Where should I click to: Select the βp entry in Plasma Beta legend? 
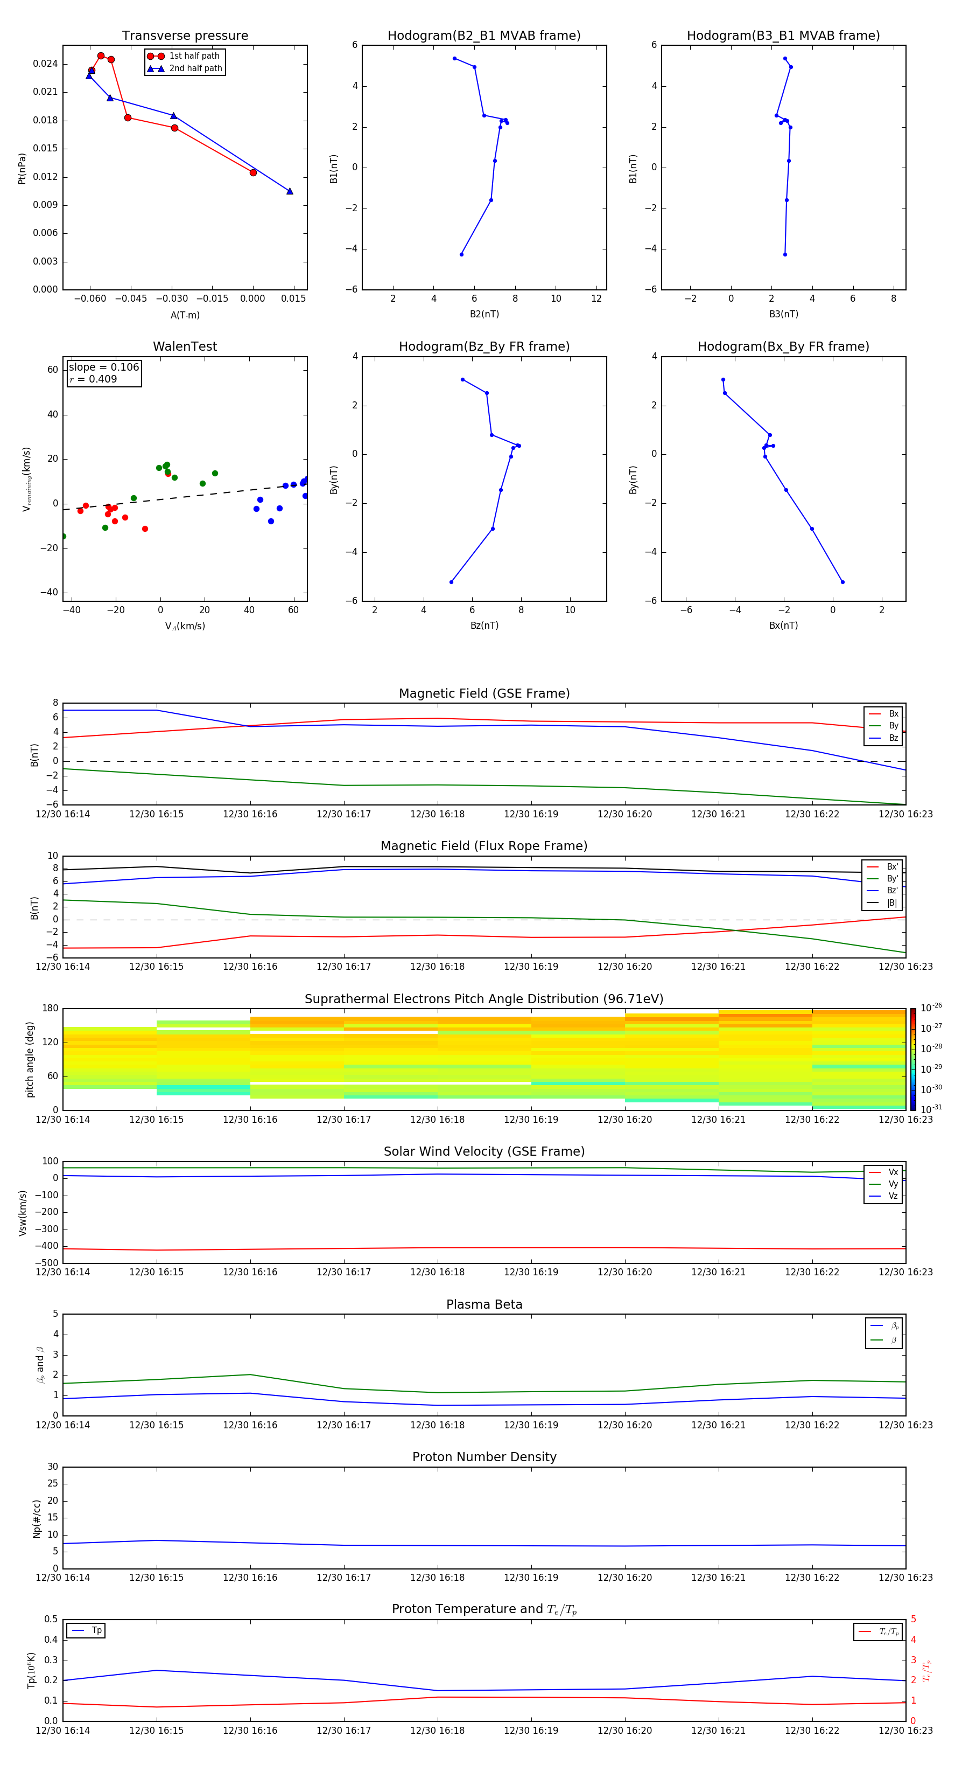[885, 1326]
